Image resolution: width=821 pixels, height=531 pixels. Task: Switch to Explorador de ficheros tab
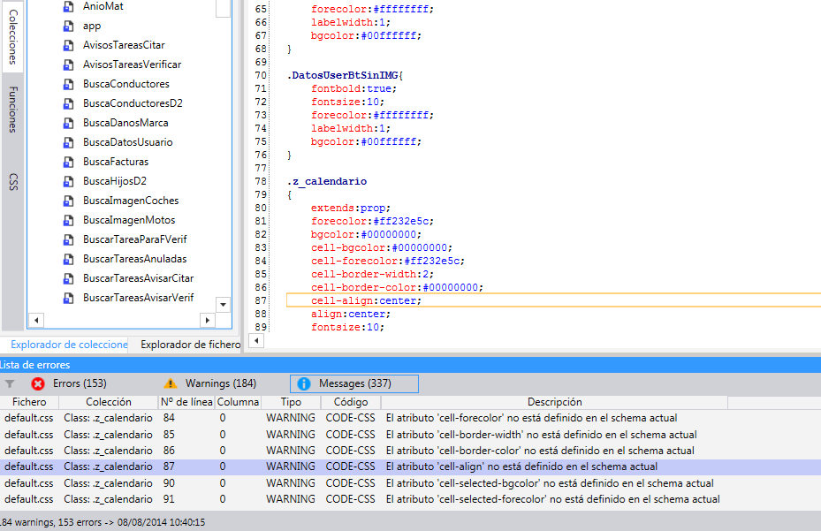coord(191,345)
